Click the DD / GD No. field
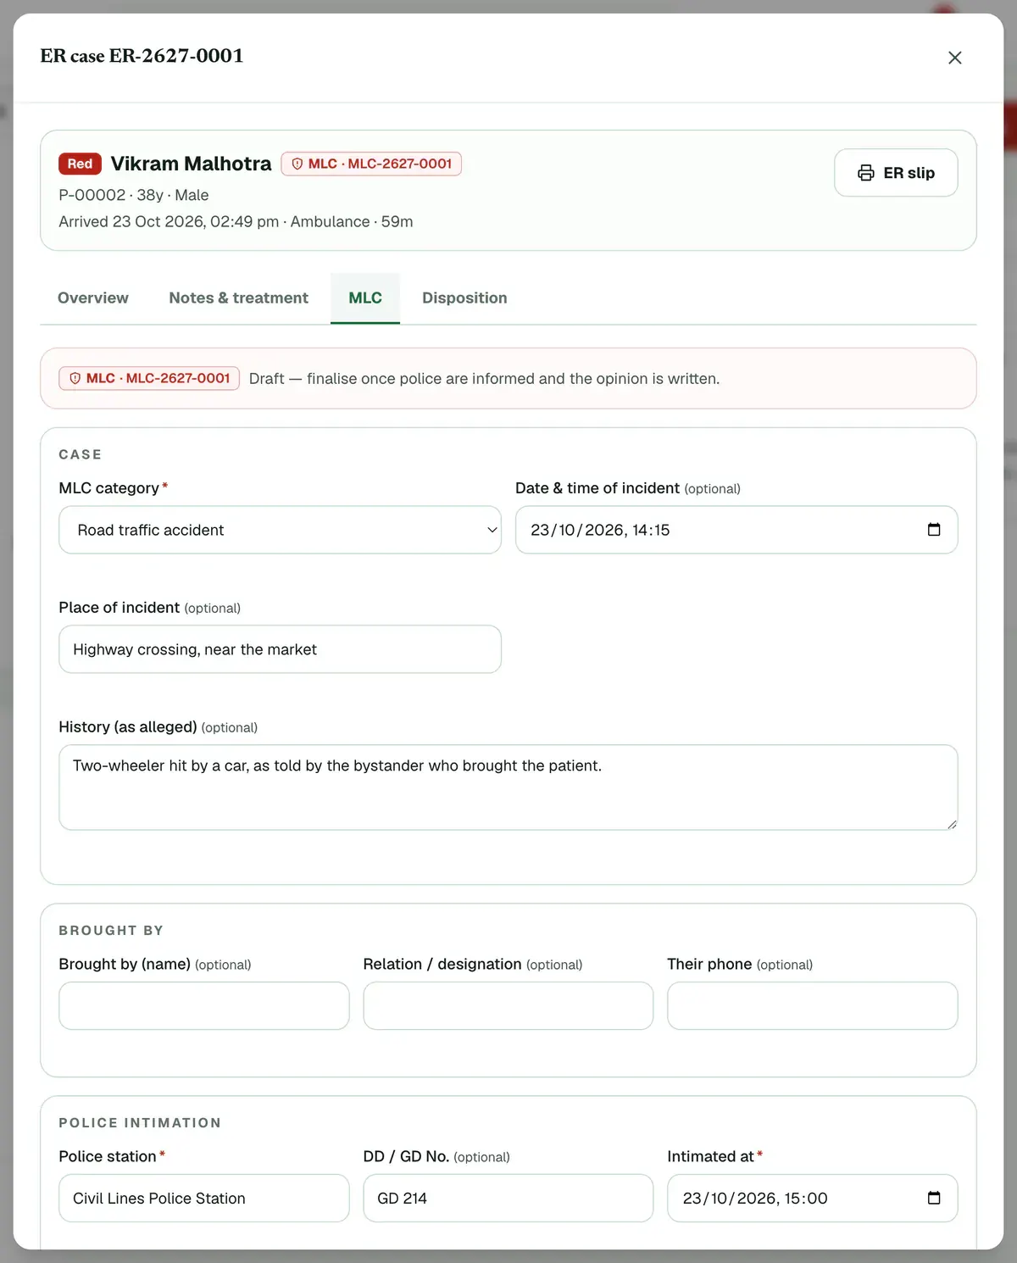Screen dimensions: 1017x1263 point(508,1198)
